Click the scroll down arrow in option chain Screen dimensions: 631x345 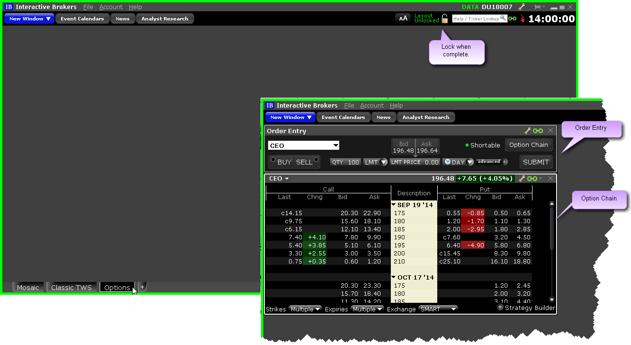pos(551,300)
